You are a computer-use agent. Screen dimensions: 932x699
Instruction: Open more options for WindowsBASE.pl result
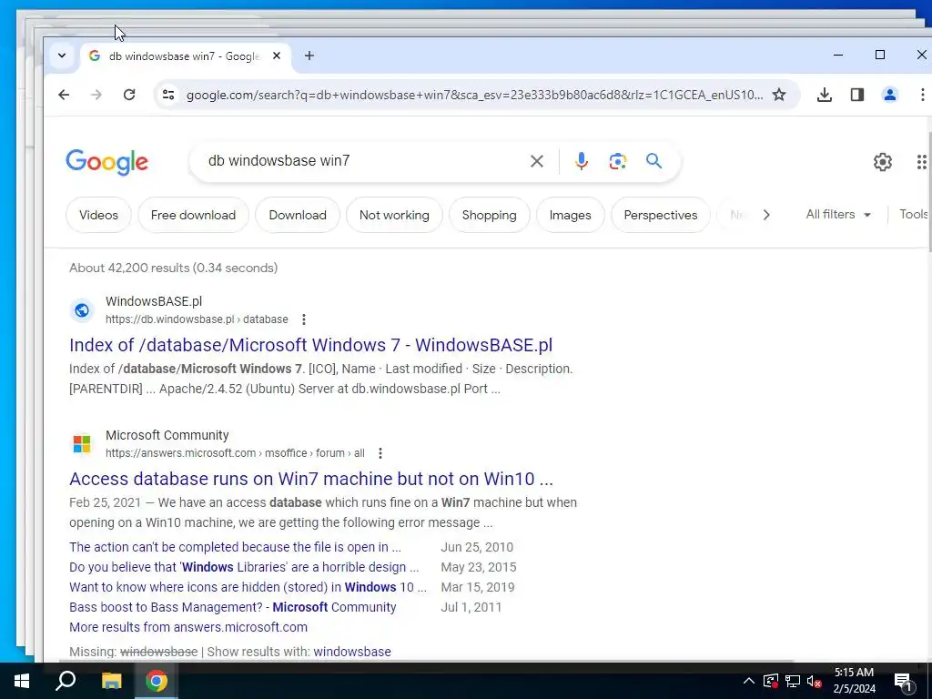pyautogui.click(x=304, y=319)
